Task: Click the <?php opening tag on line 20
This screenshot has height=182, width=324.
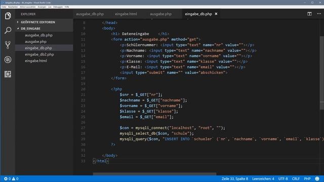Action: tap(116, 89)
